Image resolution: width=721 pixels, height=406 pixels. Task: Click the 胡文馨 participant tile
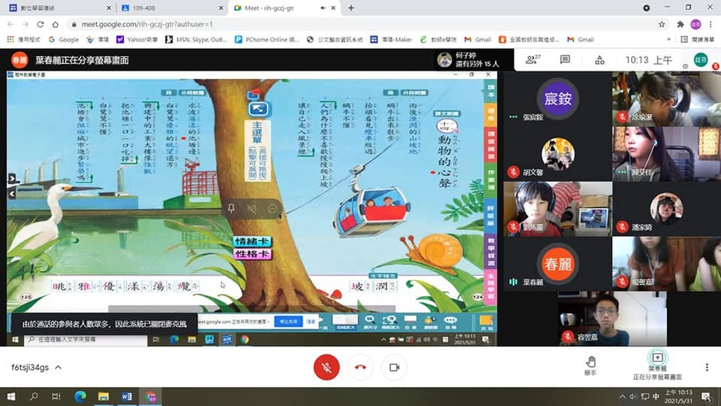click(558, 154)
